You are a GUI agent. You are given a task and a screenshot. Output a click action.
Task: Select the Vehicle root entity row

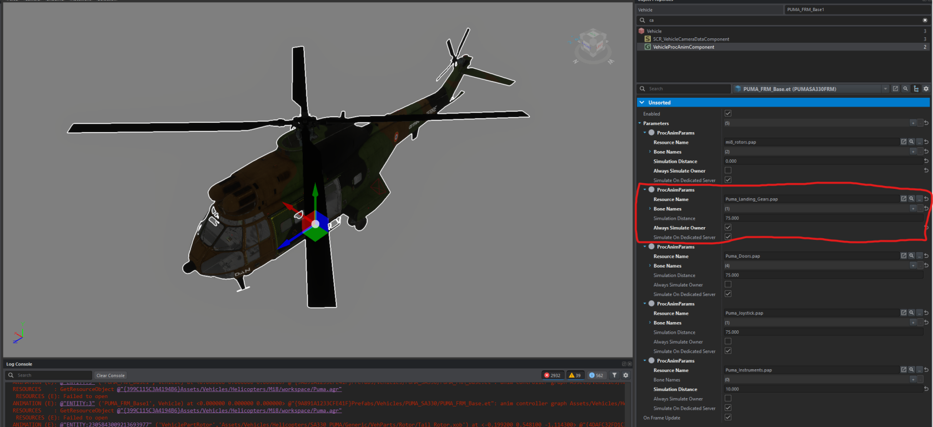click(x=783, y=31)
